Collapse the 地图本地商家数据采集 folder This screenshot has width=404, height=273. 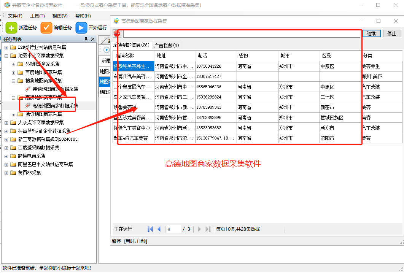(6, 56)
